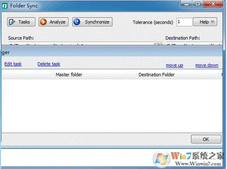Confirm with the OK button
Screen dimensions: 227x169
(206, 139)
